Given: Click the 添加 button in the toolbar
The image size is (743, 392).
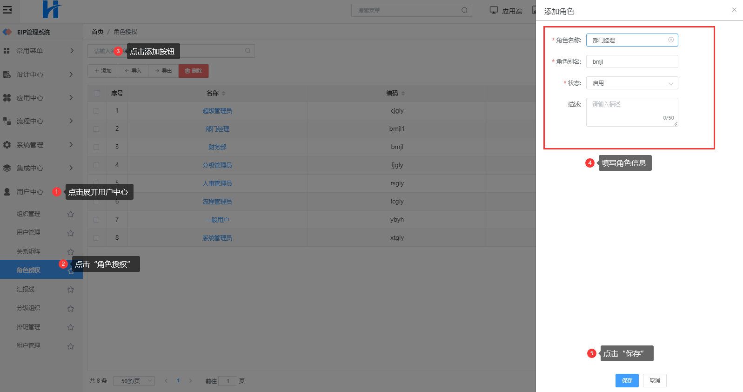Looking at the screenshot, I should click(103, 71).
